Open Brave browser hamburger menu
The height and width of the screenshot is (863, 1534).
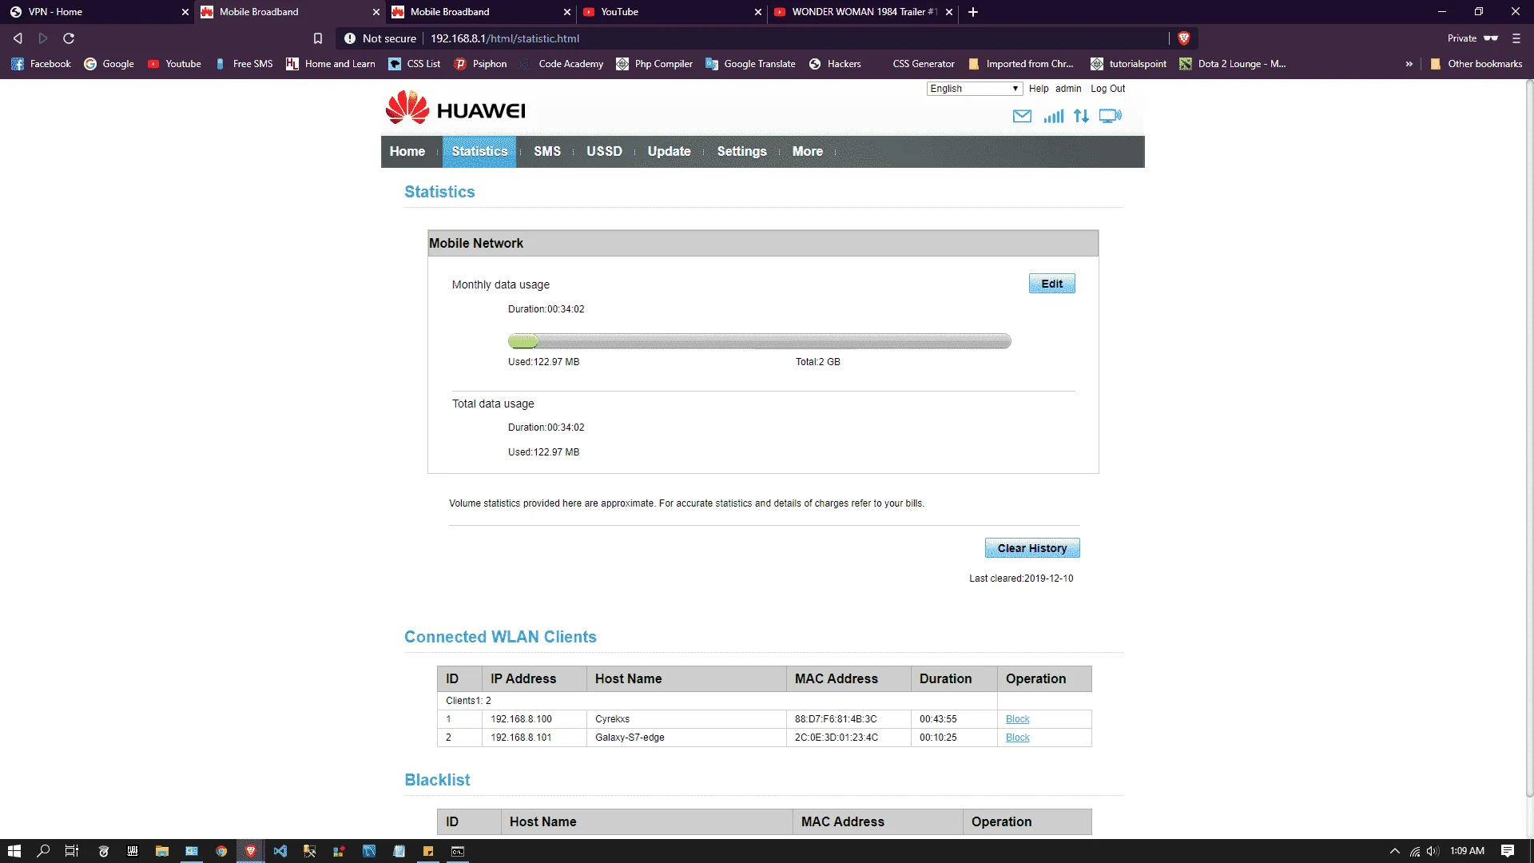pos(1516,38)
